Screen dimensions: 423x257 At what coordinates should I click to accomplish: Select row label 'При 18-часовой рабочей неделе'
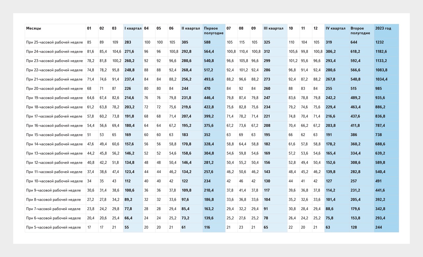pos(55,107)
